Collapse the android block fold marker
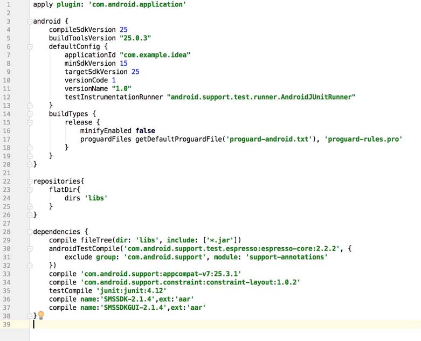Image resolution: width=421 pixels, height=341 pixels. [30, 22]
